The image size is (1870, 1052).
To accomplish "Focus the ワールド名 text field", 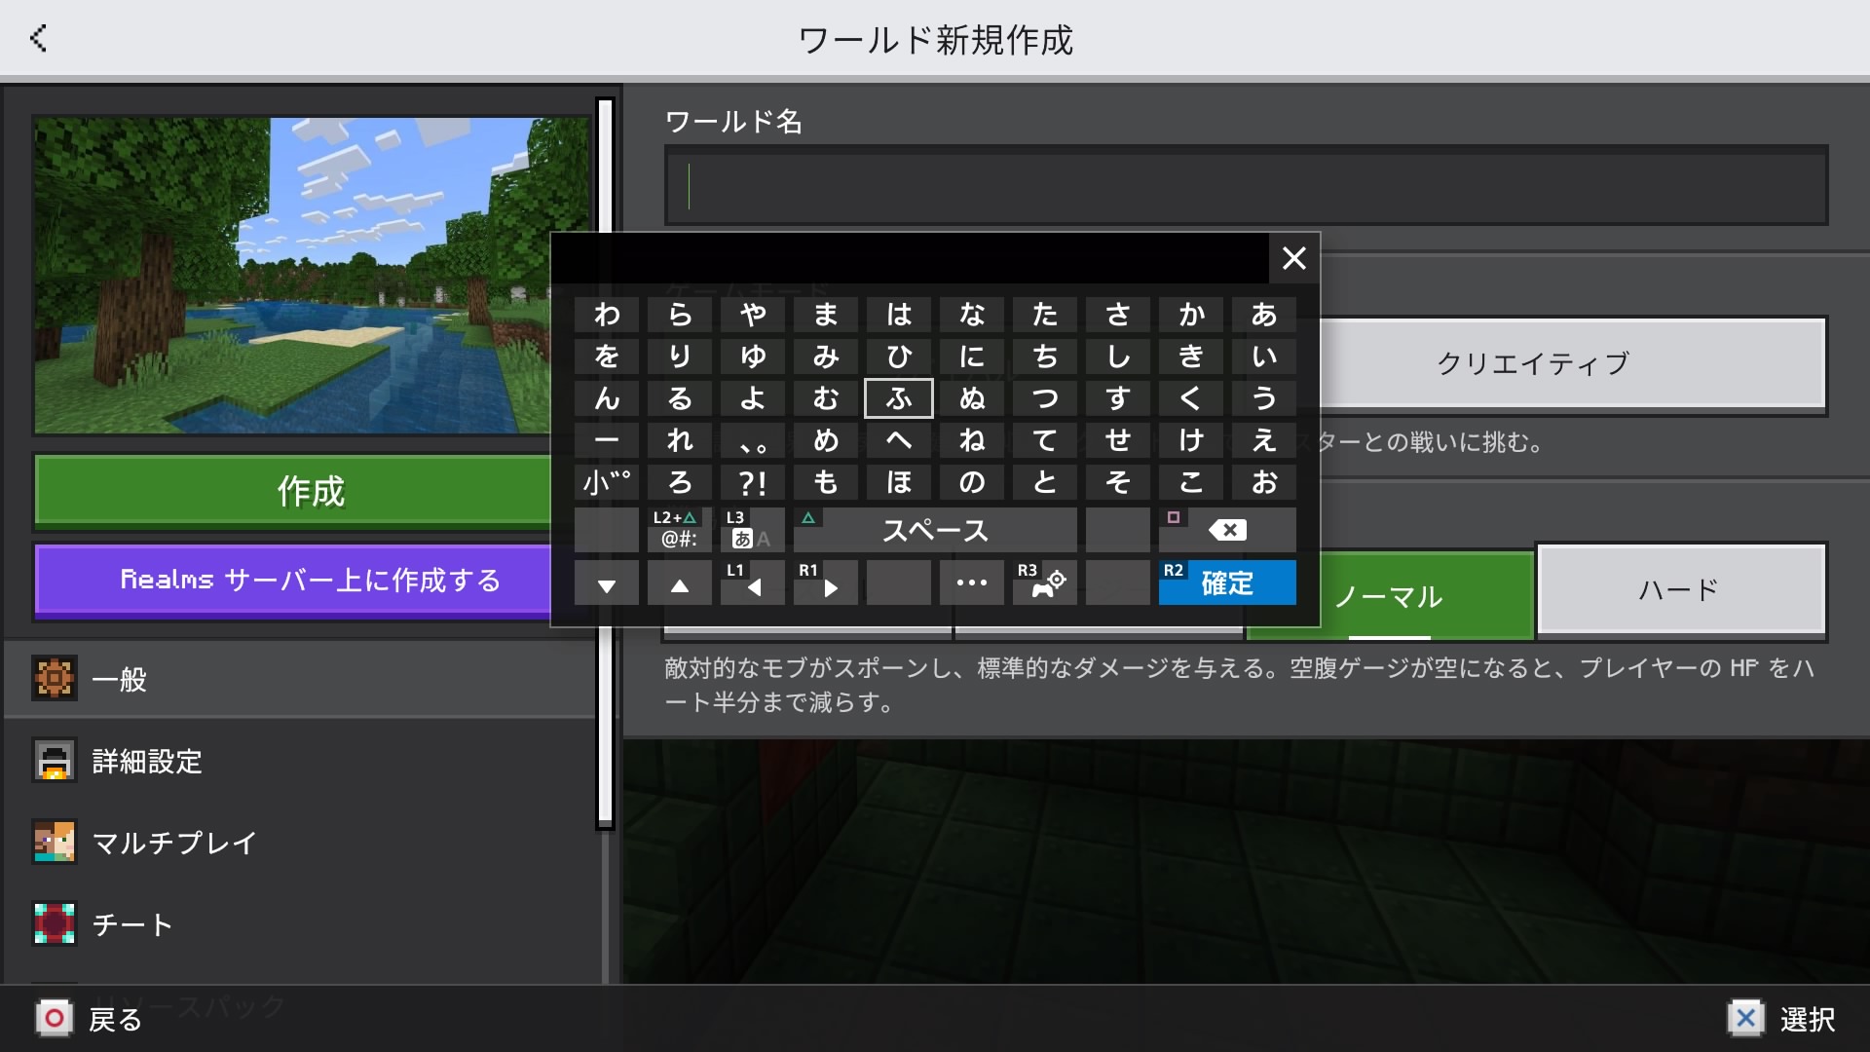I will pyautogui.click(x=1246, y=185).
